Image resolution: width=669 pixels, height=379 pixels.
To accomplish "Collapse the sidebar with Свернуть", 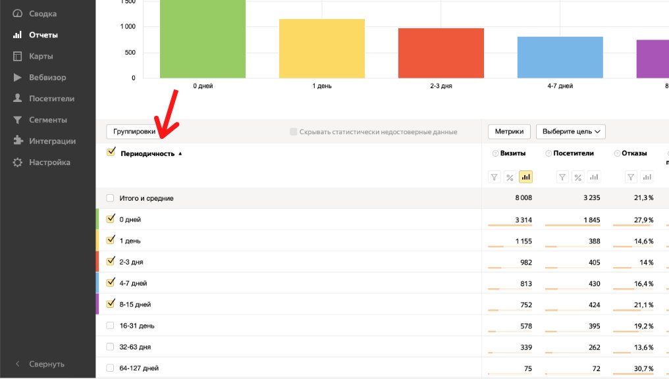I will [41, 364].
